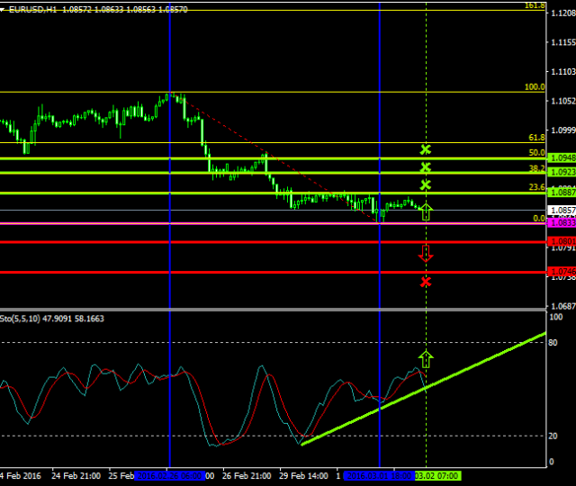Select the green 03.02 07:00 time label

pyautogui.click(x=436, y=475)
